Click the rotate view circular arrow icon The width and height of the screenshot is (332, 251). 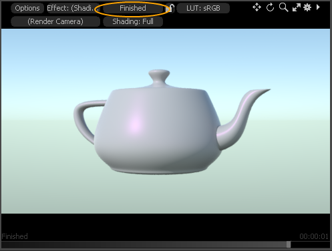click(x=270, y=7)
